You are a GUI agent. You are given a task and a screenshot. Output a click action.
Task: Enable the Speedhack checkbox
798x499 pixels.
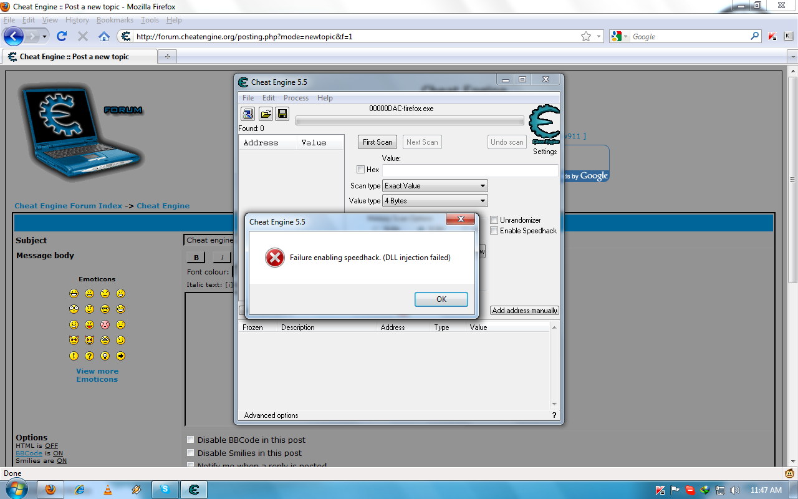click(494, 231)
